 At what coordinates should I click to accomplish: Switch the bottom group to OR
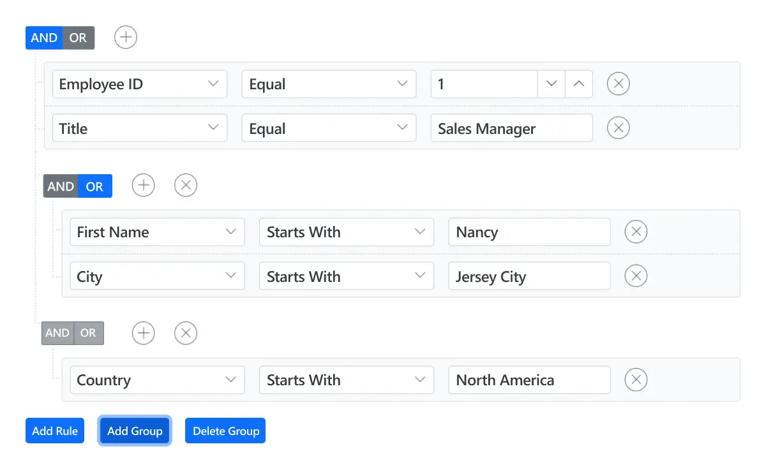click(x=88, y=333)
